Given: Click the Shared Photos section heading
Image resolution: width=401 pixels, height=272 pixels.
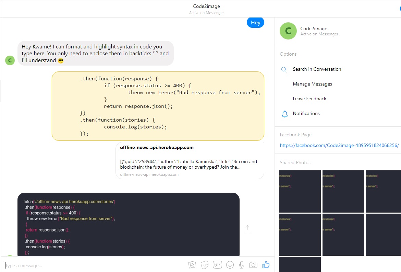Looking at the screenshot, I should 295,162.
